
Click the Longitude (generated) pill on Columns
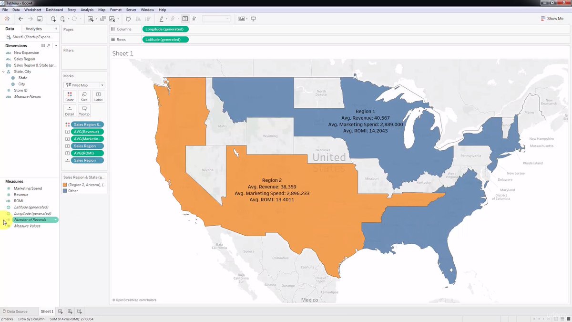pyautogui.click(x=165, y=29)
